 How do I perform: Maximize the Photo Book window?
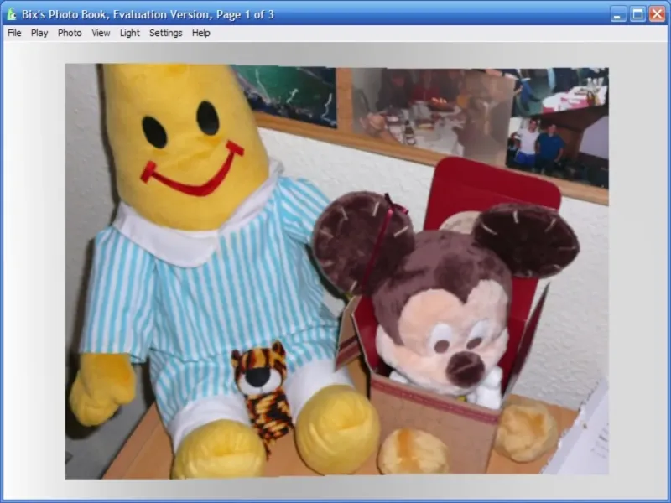pyautogui.click(x=637, y=14)
